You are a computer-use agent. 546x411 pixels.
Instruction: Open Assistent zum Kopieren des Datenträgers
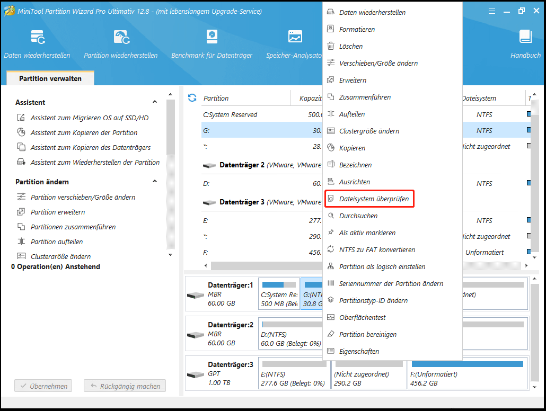pyautogui.click(x=91, y=148)
